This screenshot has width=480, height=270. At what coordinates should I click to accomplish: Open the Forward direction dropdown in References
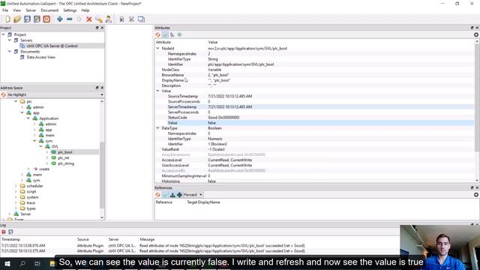[193, 195]
